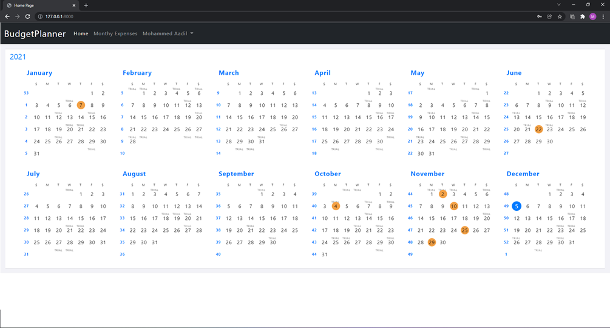This screenshot has height=328, width=610.
Task: Open Monthy Expenses nav item
Action: [115, 33]
